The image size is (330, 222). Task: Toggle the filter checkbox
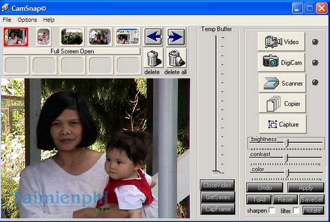296,210
